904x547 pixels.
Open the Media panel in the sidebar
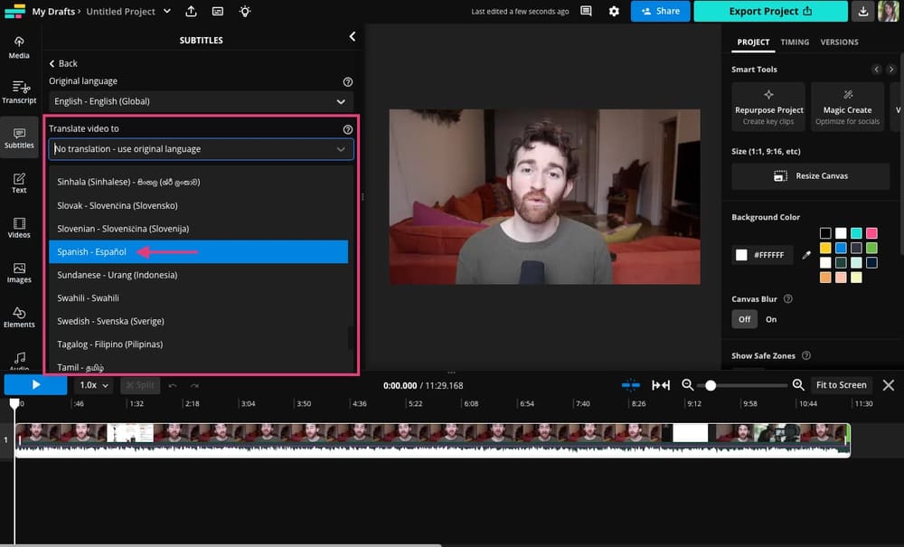pos(18,47)
